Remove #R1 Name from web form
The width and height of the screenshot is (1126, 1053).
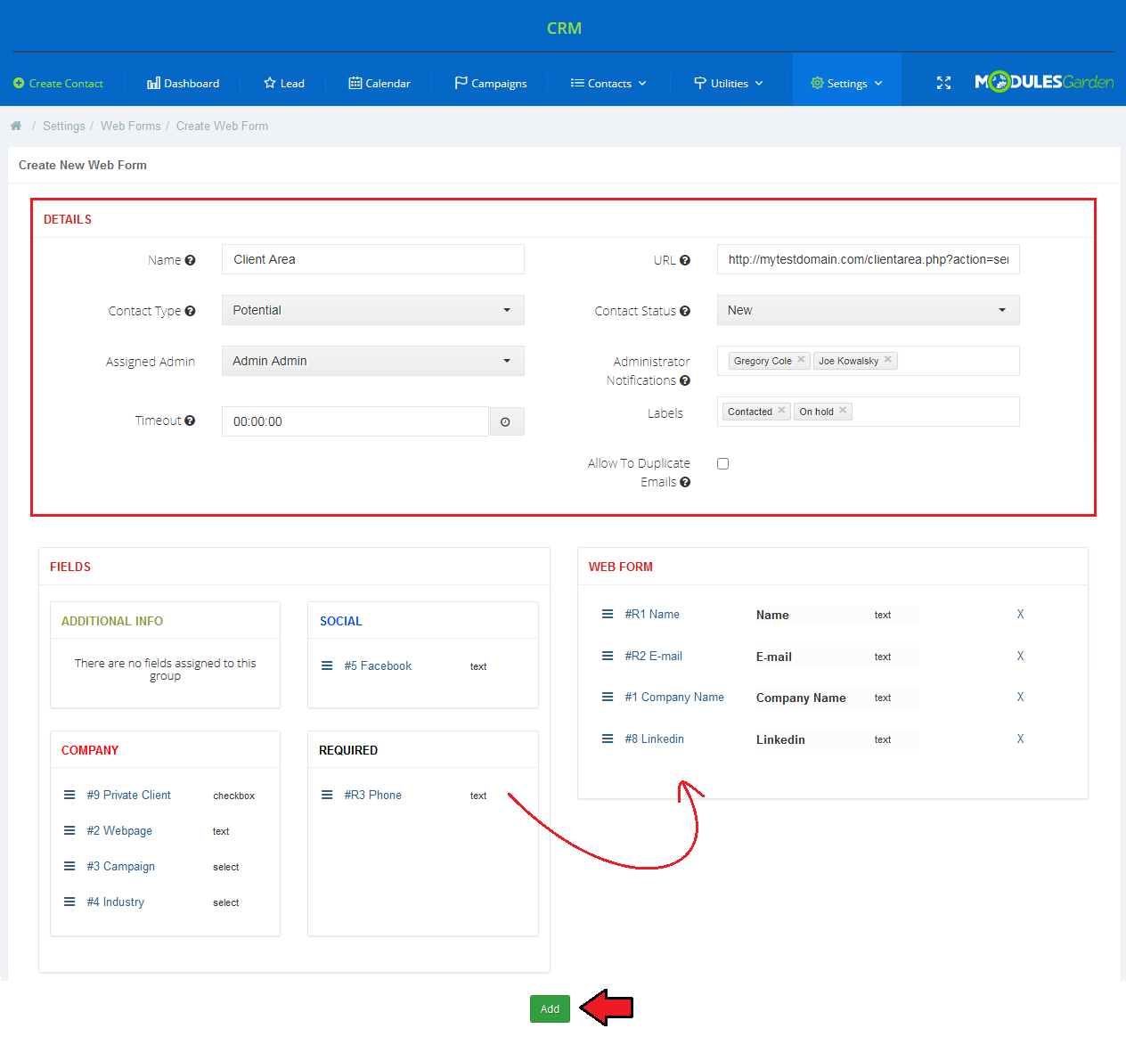[x=1021, y=614]
